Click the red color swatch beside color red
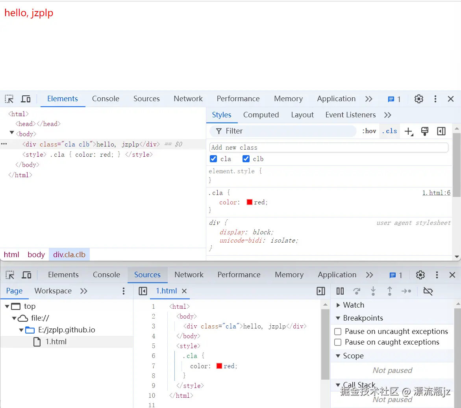 tap(249, 202)
